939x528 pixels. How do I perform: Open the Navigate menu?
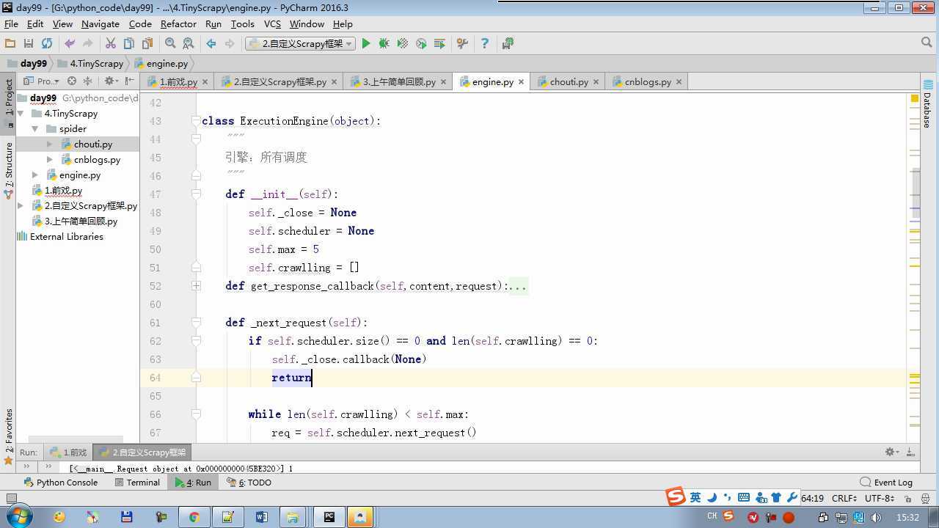coord(101,23)
